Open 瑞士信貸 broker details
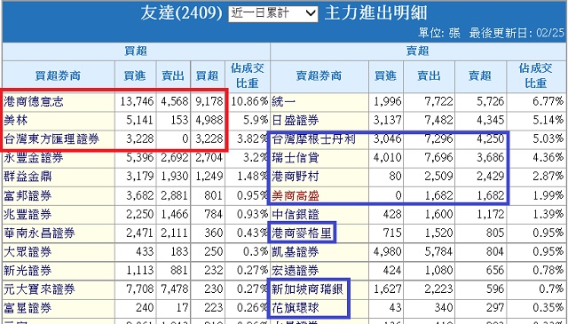Viewport: 568px width, 324px height. 296,158
